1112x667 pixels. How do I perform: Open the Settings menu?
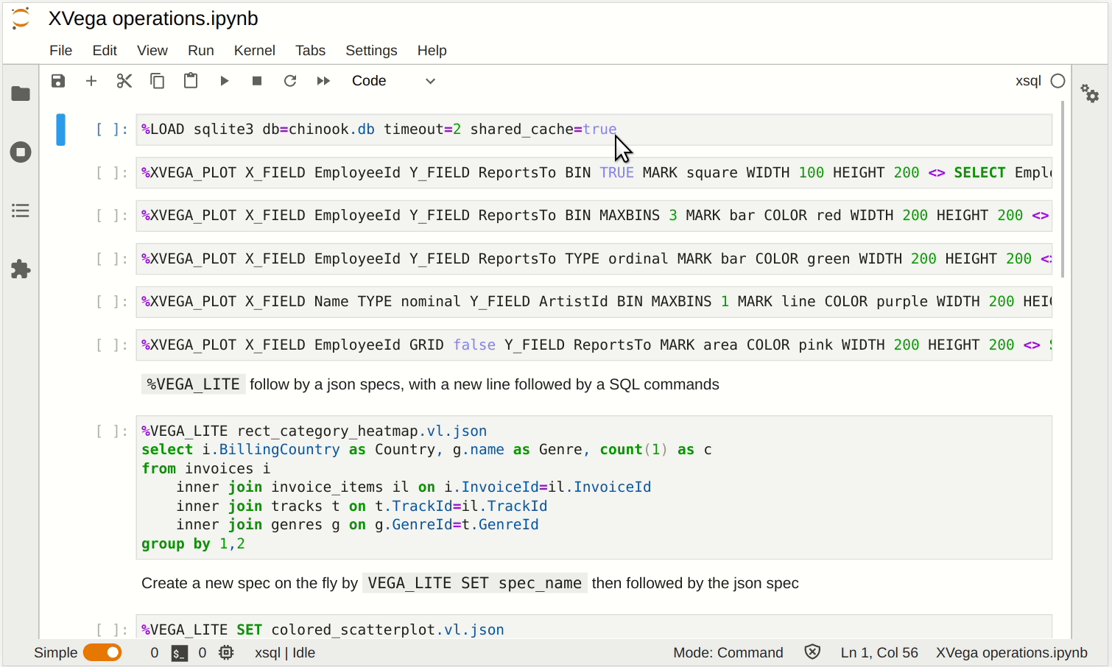coord(371,50)
